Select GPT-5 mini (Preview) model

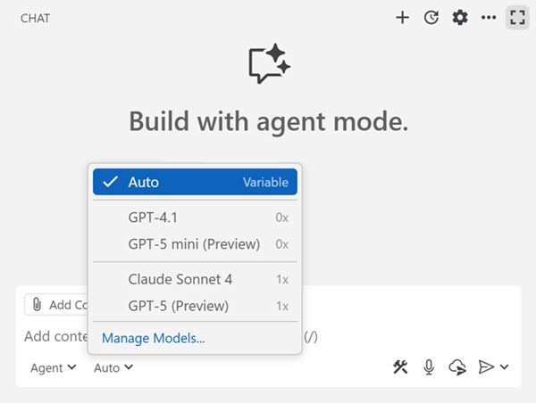click(195, 243)
